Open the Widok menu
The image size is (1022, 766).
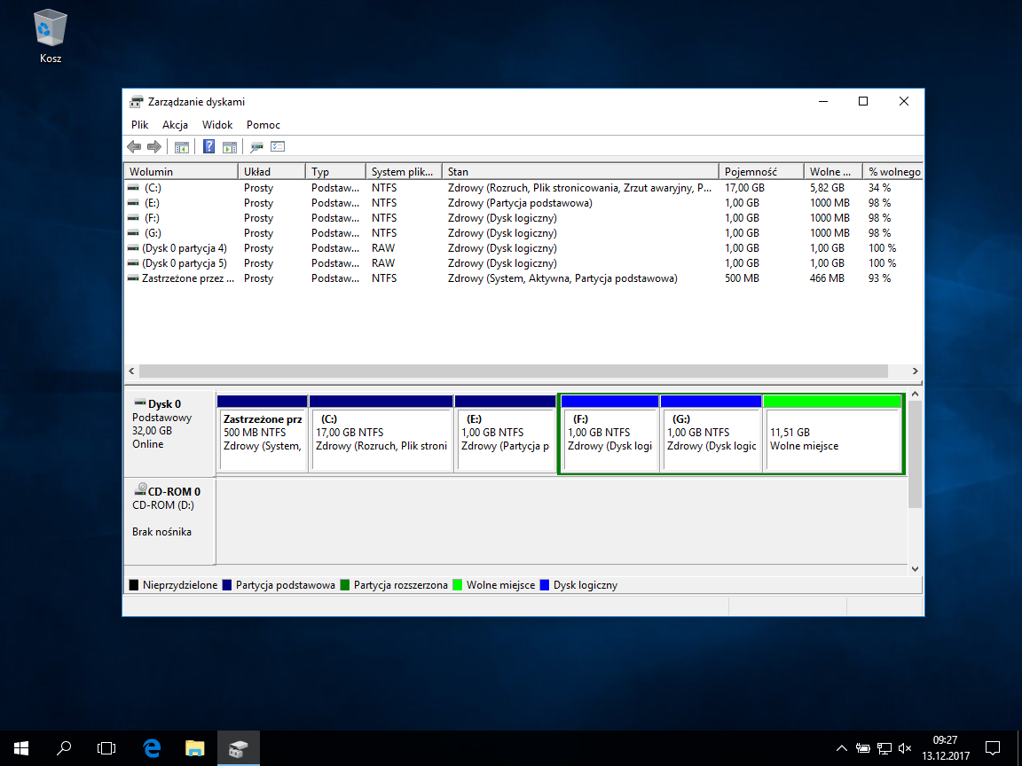click(217, 125)
